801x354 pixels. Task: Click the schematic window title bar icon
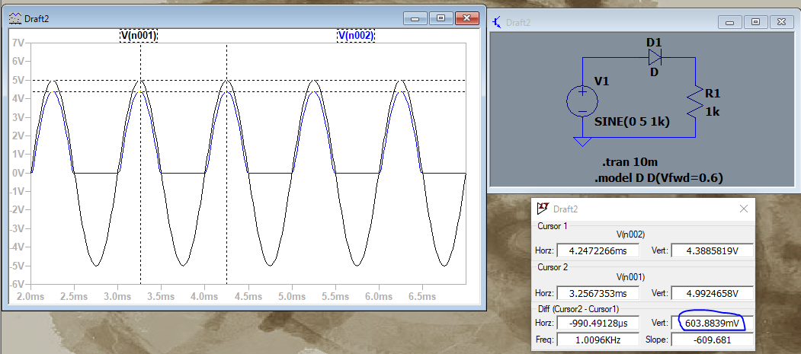coord(498,22)
